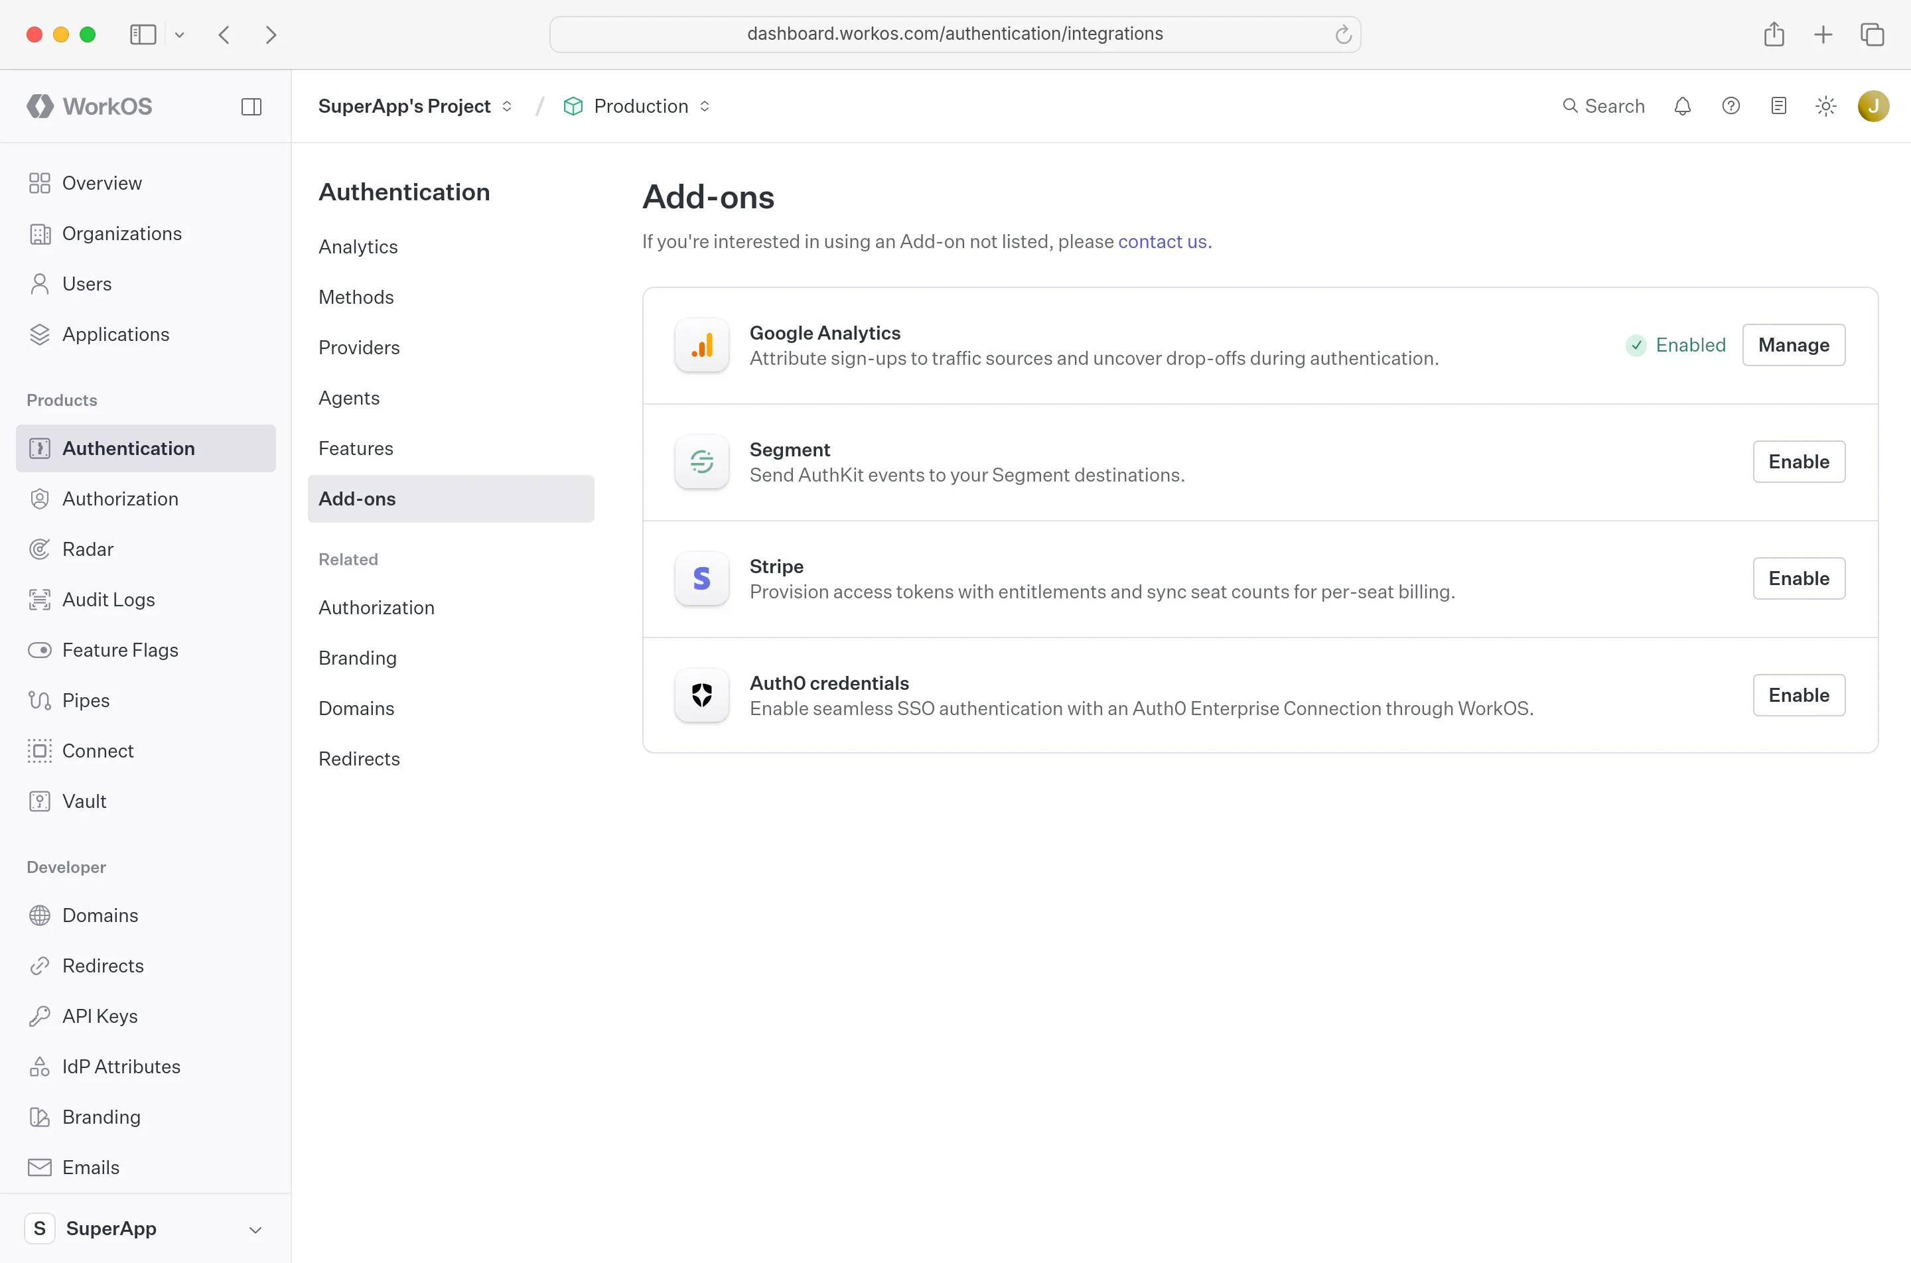Click the WorkOS logo
This screenshot has width=1911, height=1263.
pyautogui.click(x=90, y=106)
